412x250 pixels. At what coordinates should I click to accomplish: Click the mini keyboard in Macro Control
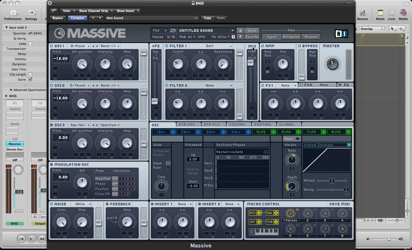[266, 231]
